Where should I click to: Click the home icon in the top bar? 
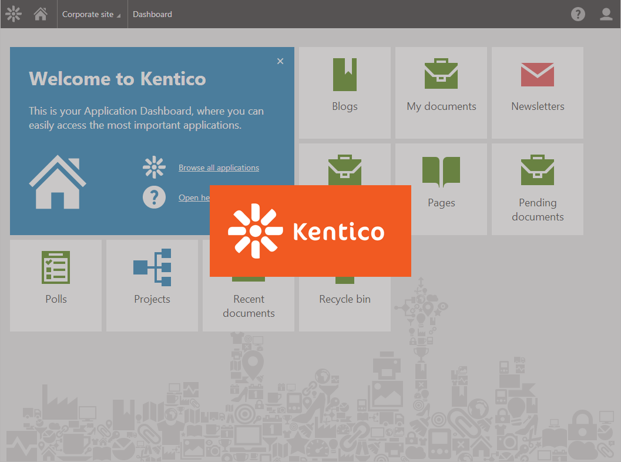click(40, 14)
